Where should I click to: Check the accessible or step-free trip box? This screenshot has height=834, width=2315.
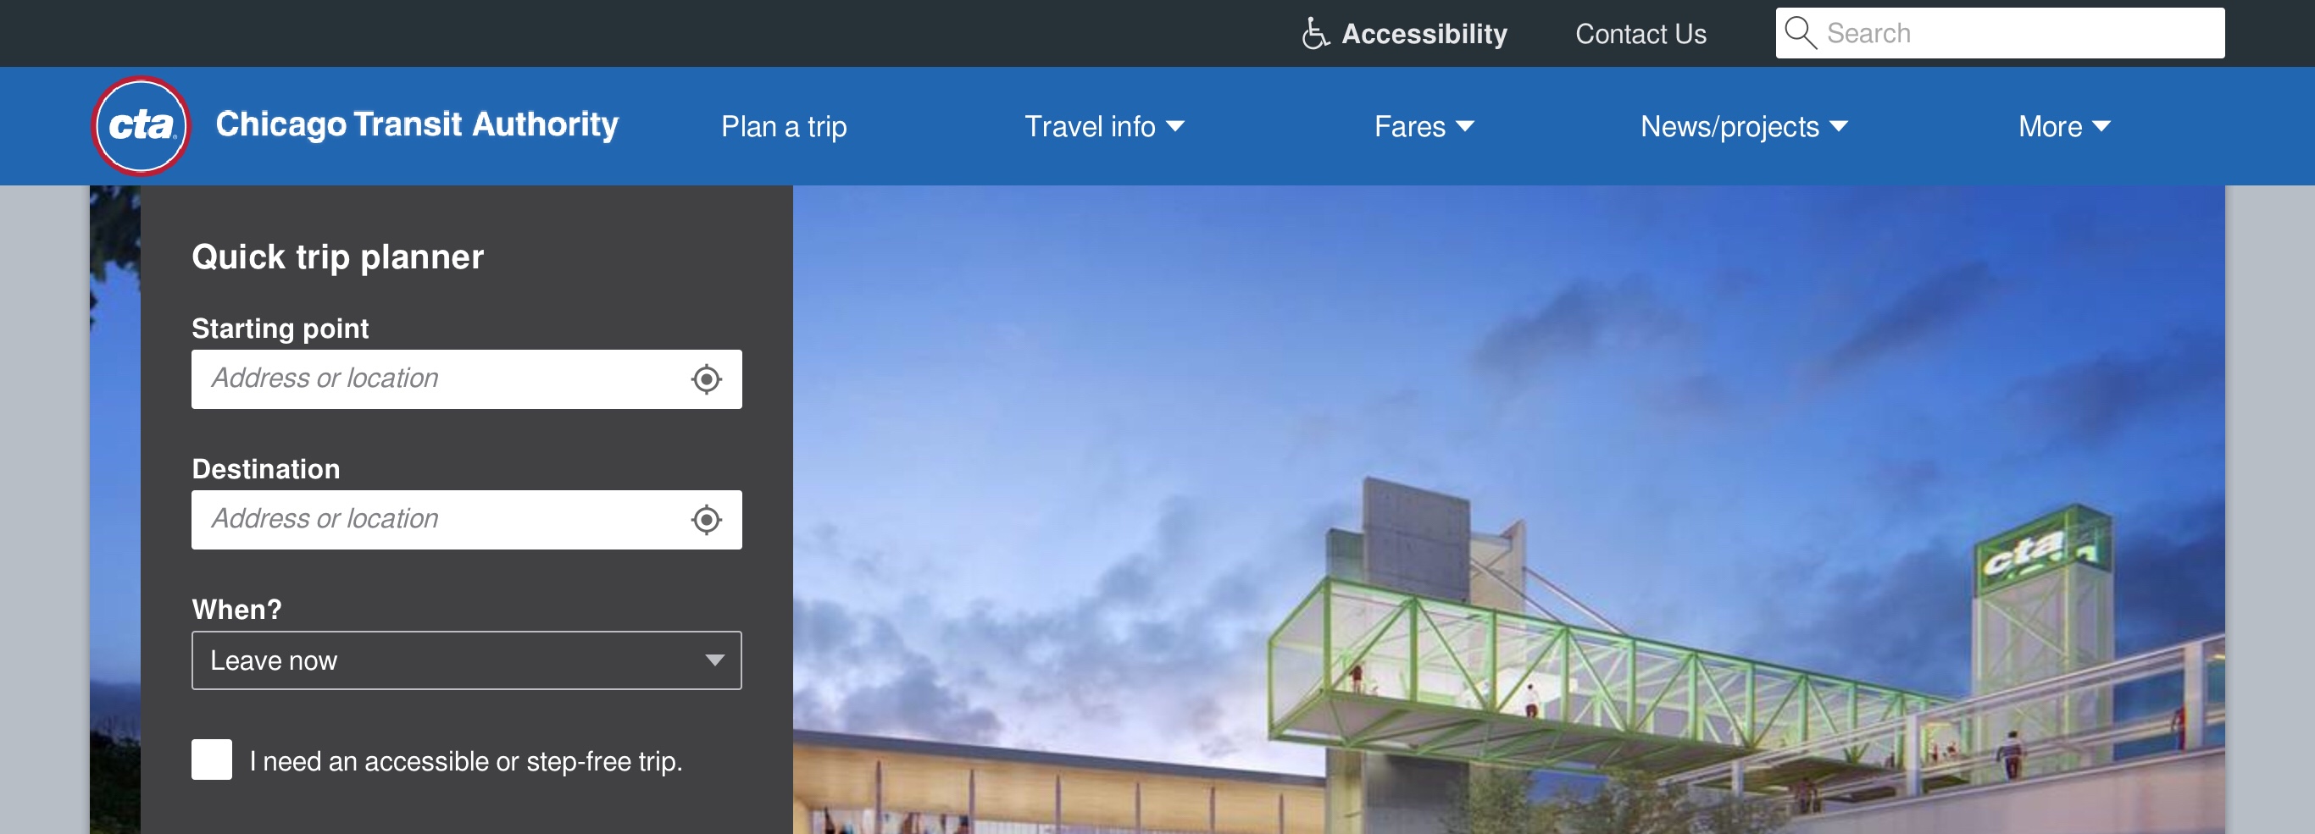[x=211, y=759]
